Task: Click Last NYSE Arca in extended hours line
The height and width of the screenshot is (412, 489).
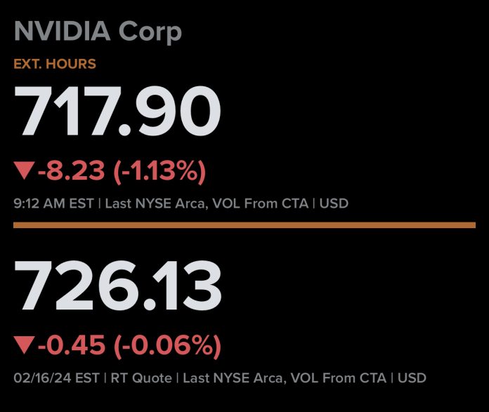Action: pos(141,204)
